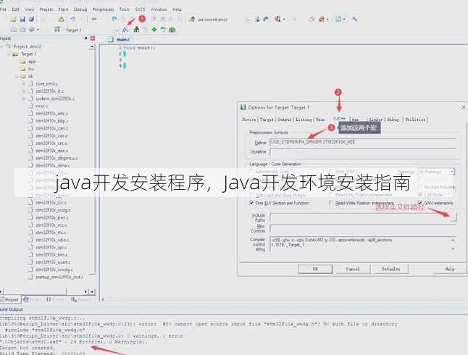Screen dimensions: 468x355
Task: Click the Build target icon
Action: point(14,30)
